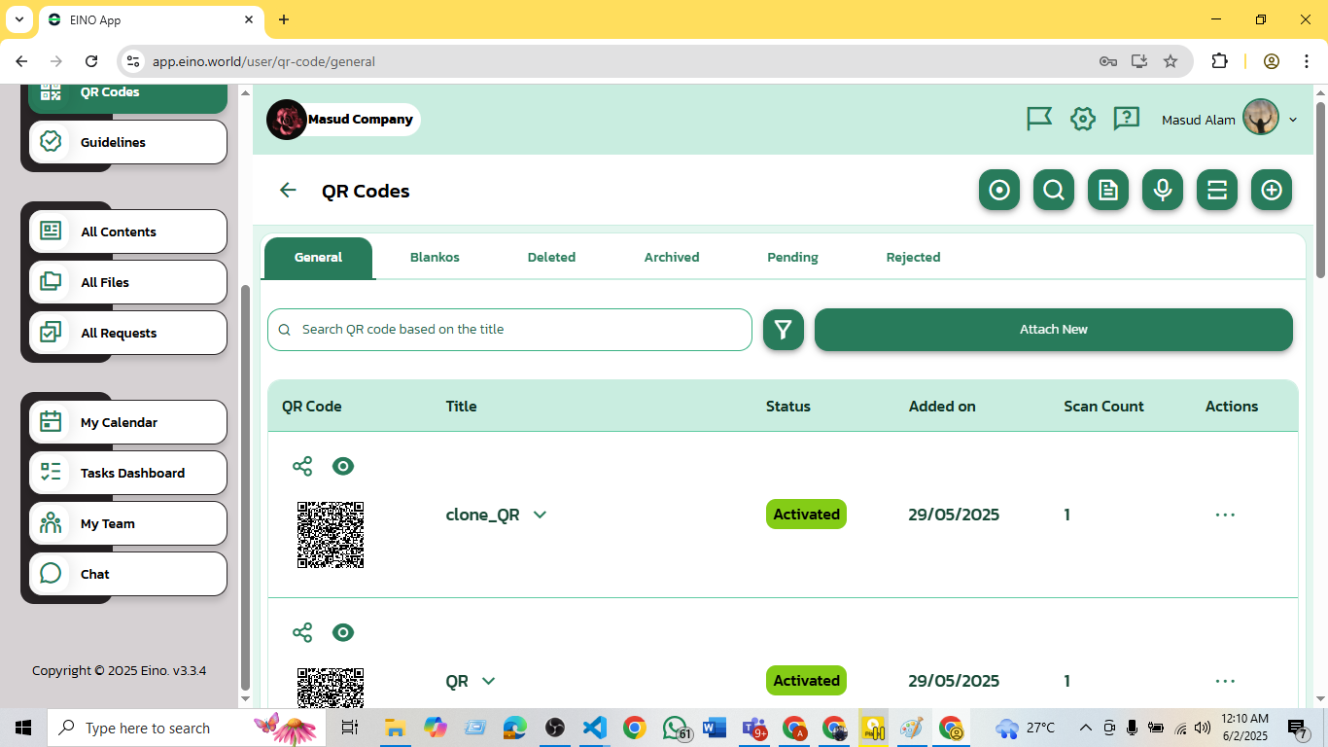Click the document toolbar button
Screen dimensions: 1328x747
pyautogui.click(x=1108, y=190)
